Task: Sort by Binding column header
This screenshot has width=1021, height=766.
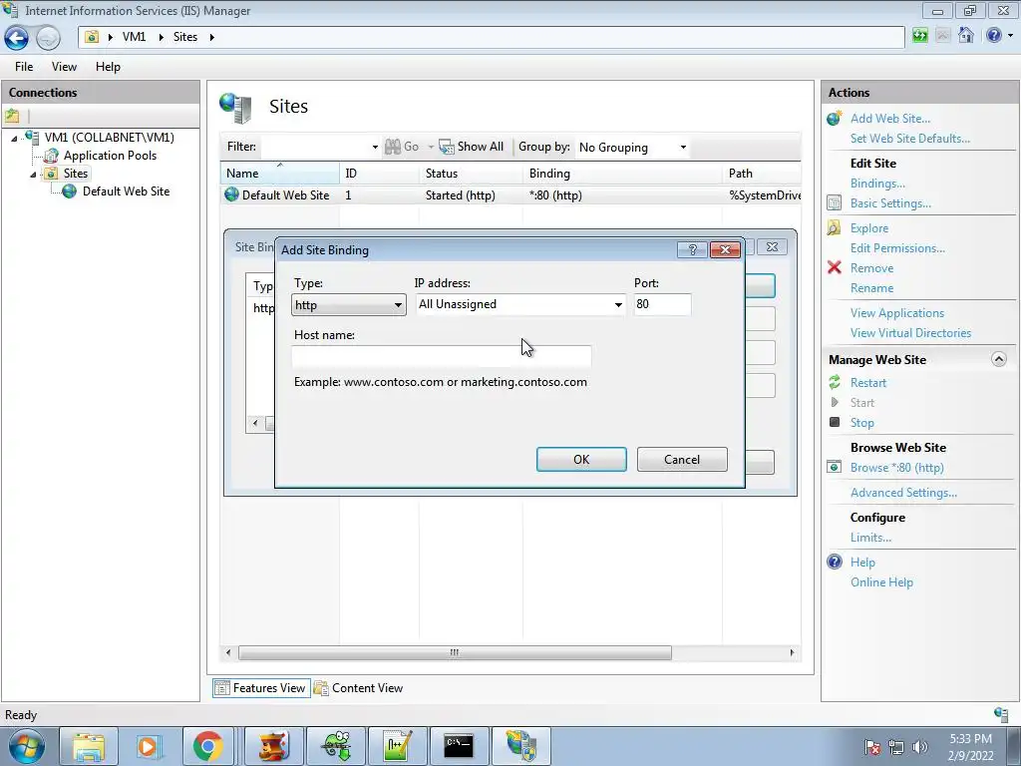Action: pyautogui.click(x=621, y=174)
